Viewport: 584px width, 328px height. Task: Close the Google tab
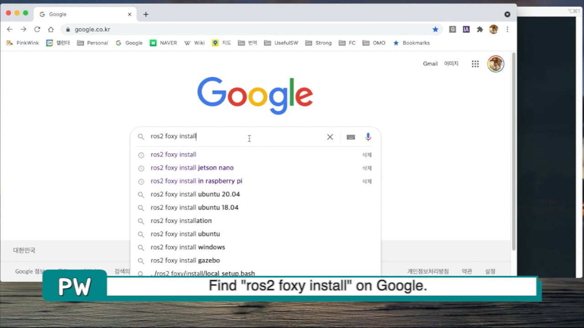tap(130, 14)
